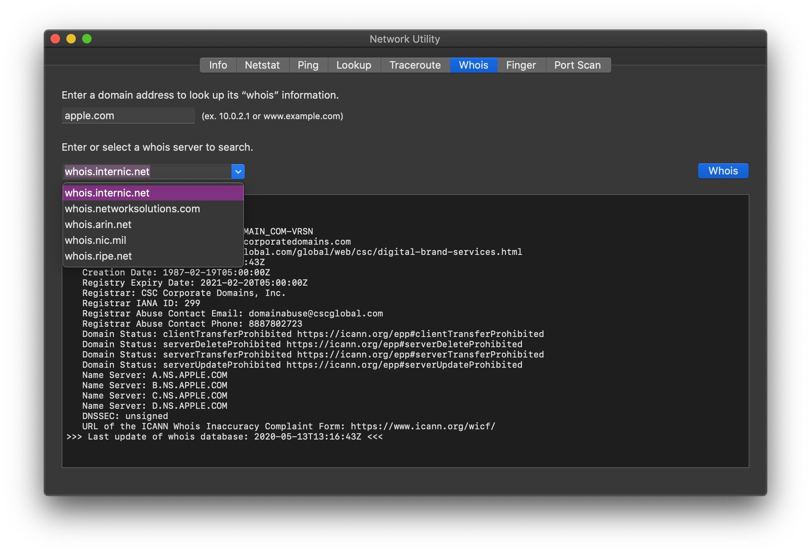Switch to the Info tab
Image resolution: width=811 pixels, height=554 pixels.
click(218, 65)
